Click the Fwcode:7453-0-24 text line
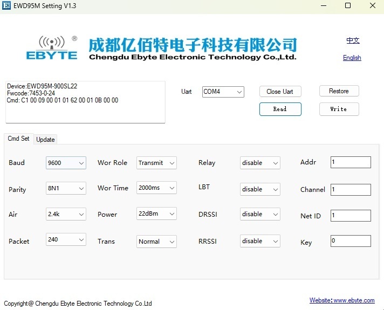Screen dimensions: 384x310 click(x=31, y=93)
